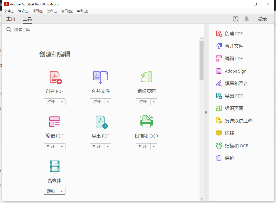The width and height of the screenshot is (276, 203).
Task: Click the 组织页面 icon in main grid
Action: tap(147, 77)
